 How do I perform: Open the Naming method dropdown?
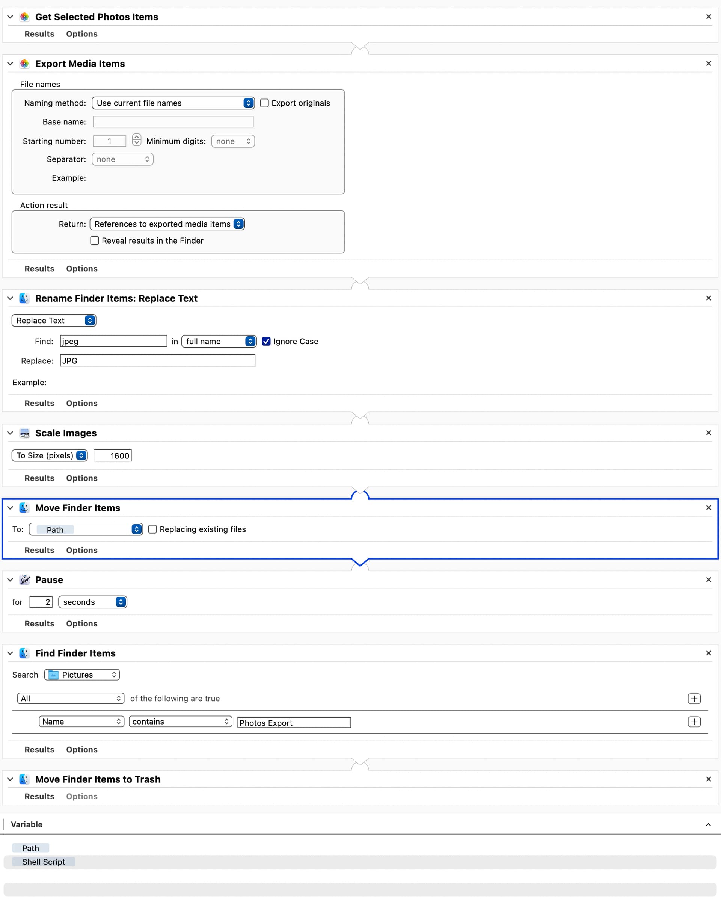click(173, 103)
